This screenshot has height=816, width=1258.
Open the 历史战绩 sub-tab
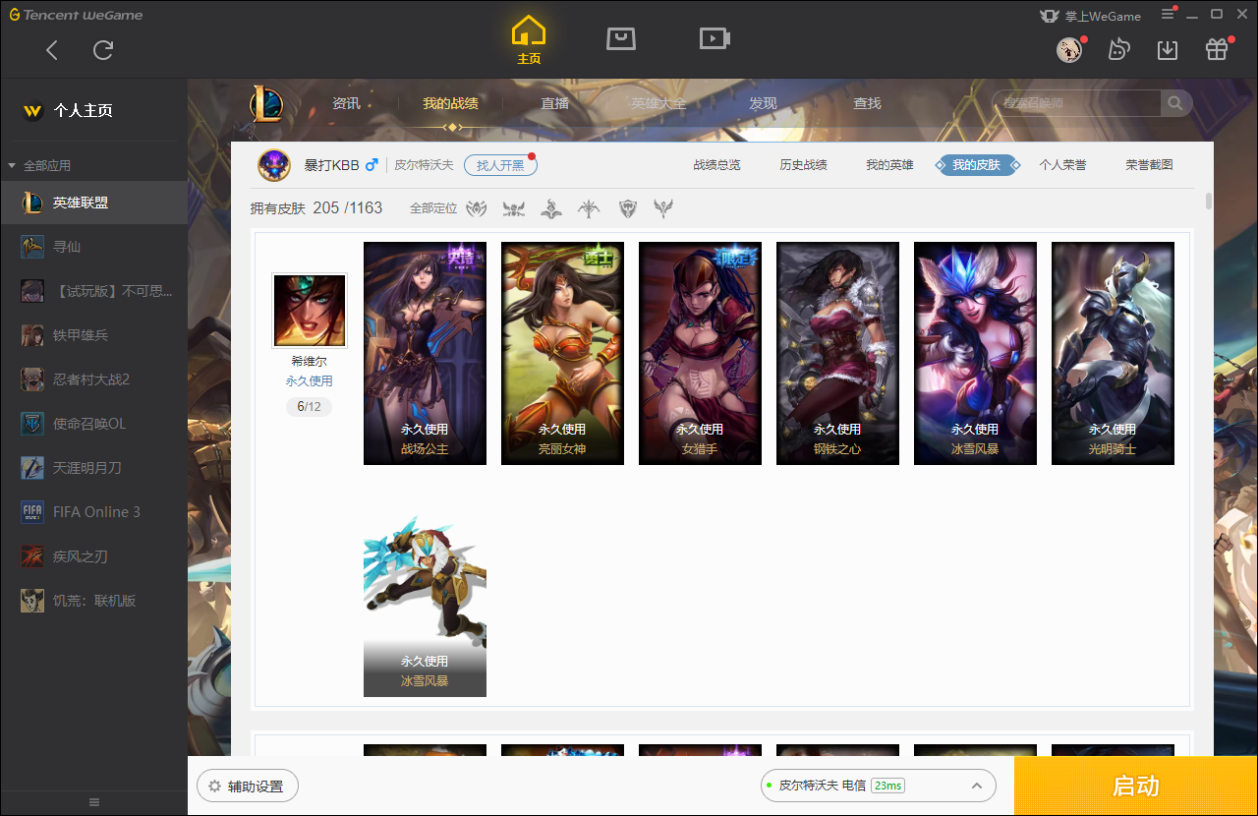tap(803, 165)
